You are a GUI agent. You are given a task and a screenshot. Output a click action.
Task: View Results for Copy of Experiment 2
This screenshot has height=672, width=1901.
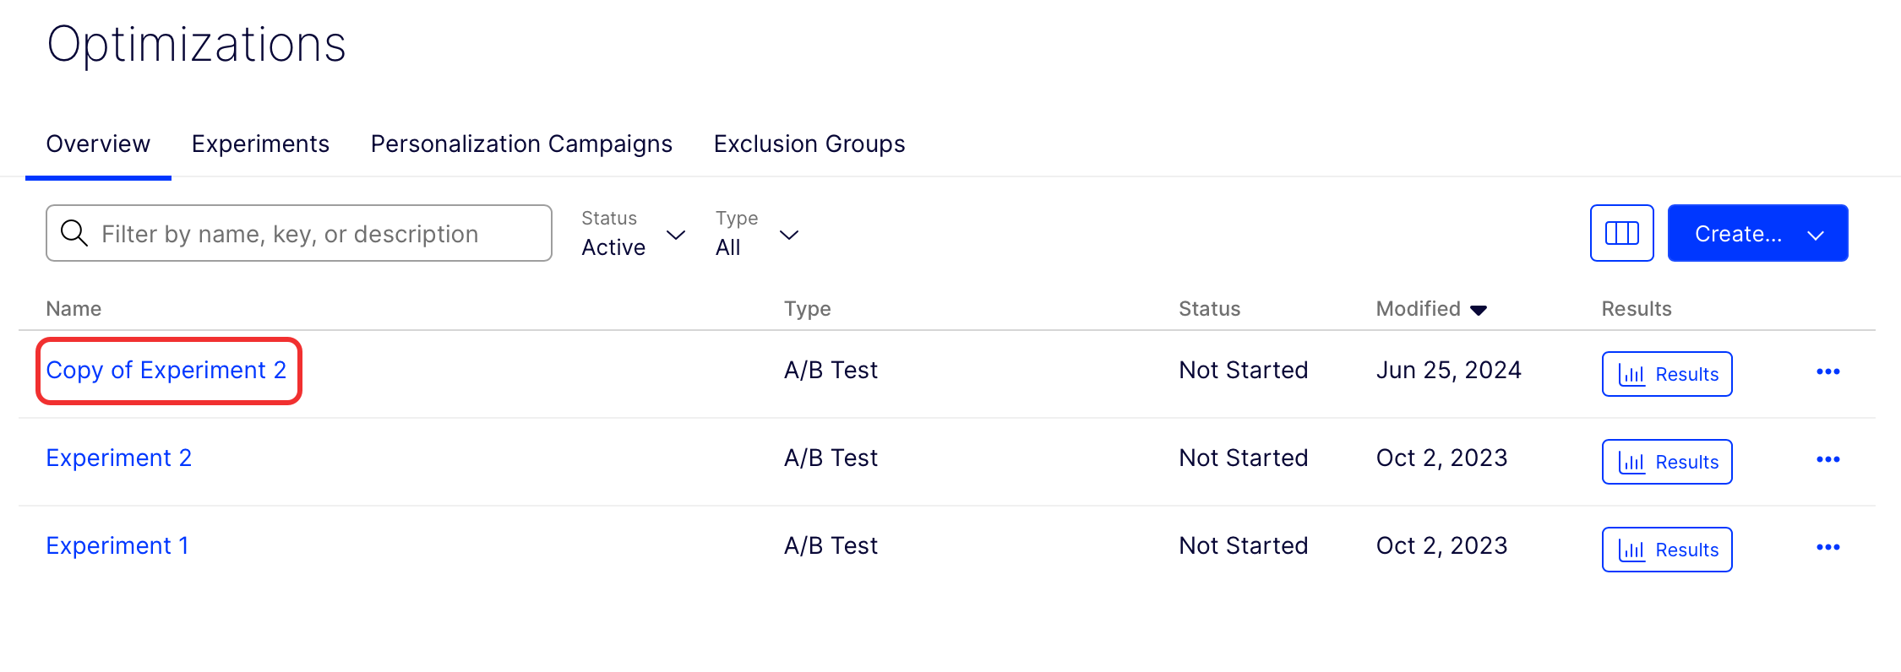coord(1667,374)
